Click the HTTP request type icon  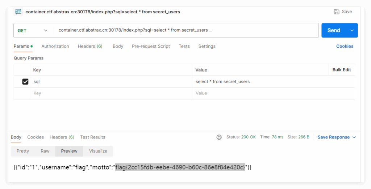coord(18,12)
